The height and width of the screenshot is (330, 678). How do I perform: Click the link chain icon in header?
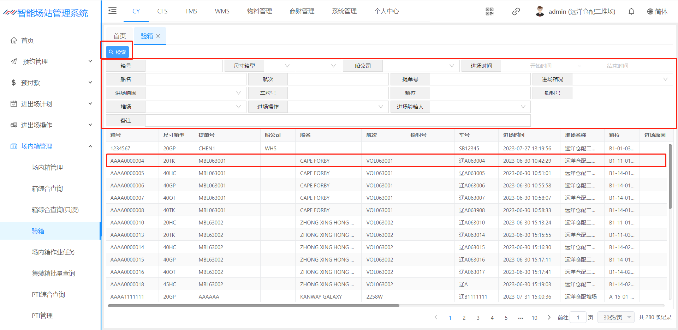click(516, 12)
